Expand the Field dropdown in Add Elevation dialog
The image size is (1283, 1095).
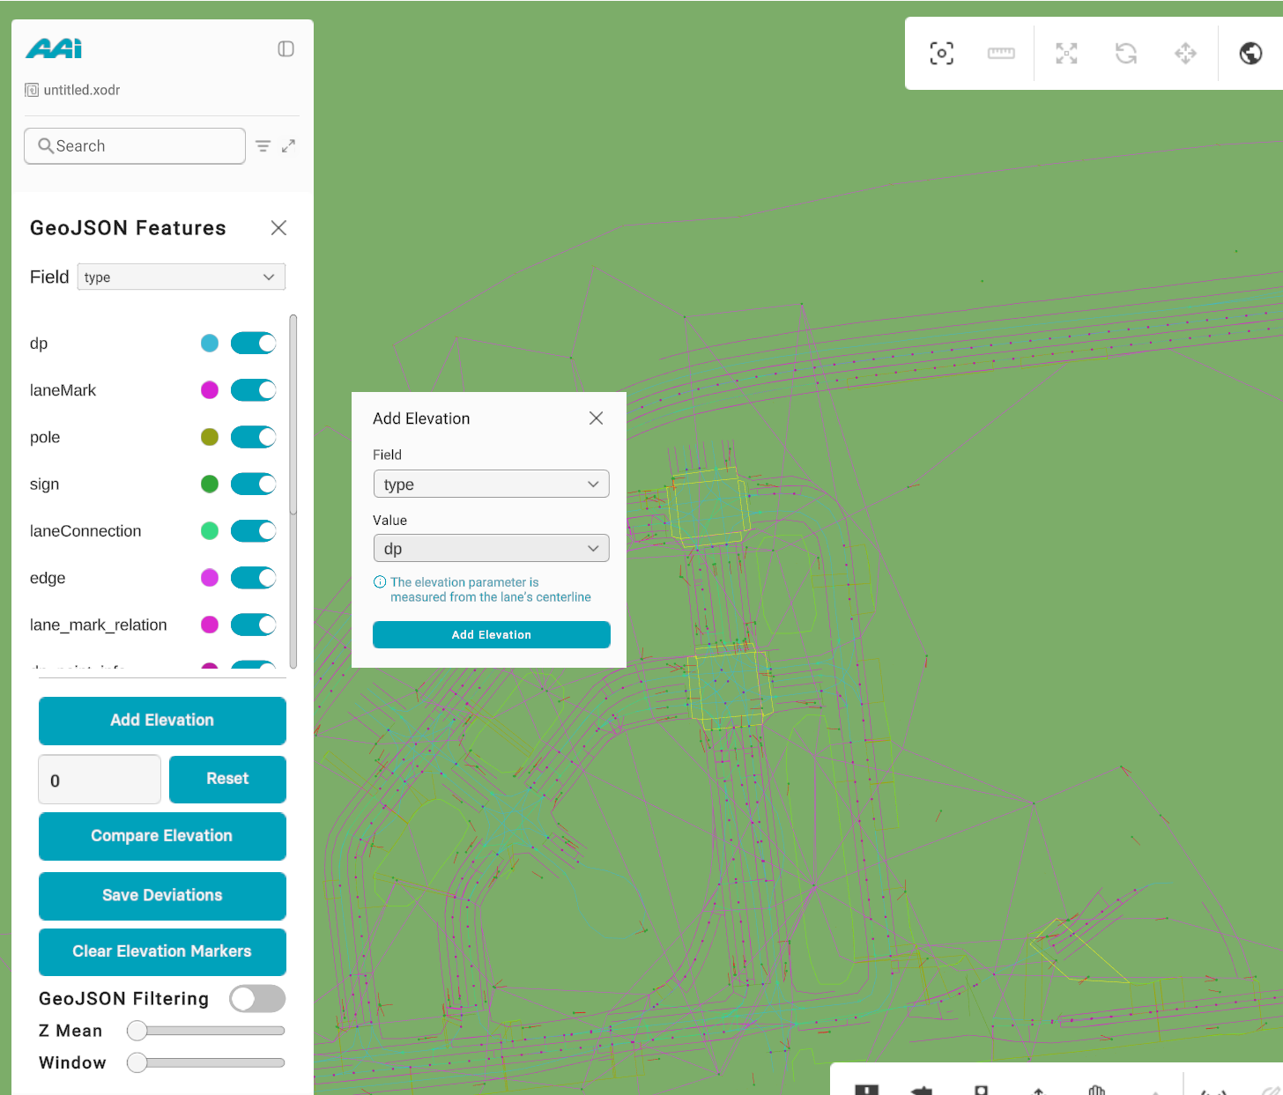point(491,485)
